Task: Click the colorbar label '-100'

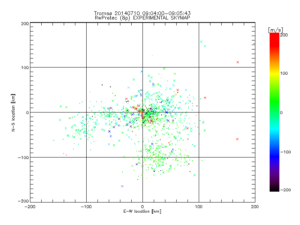Action: click(285, 152)
